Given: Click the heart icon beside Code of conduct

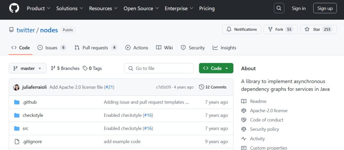Looking at the screenshot, I should coord(244,120).
